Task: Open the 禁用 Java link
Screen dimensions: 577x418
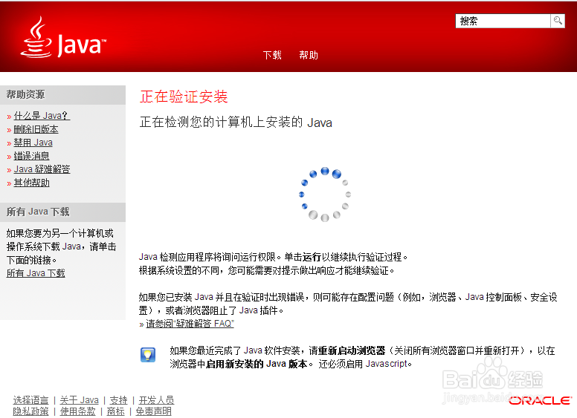Action: click(33, 143)
